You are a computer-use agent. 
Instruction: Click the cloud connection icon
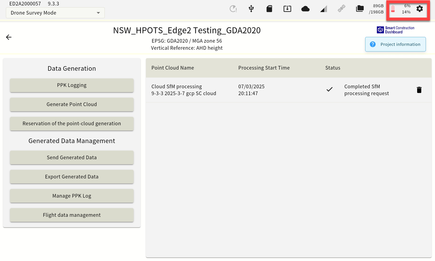coord(305,9)
